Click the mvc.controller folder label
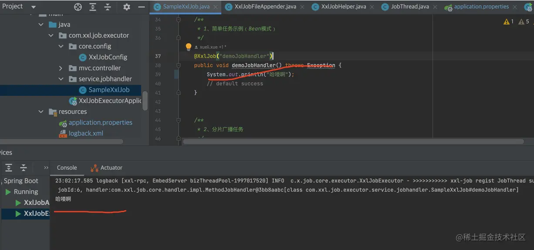The image size is (534, 250). click(100, 68)
